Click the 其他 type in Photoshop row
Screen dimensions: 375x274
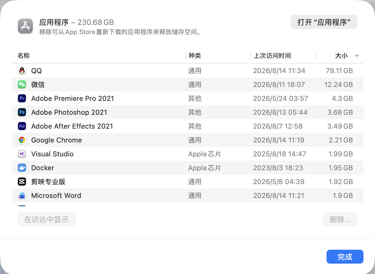click(x=195, y=112)
